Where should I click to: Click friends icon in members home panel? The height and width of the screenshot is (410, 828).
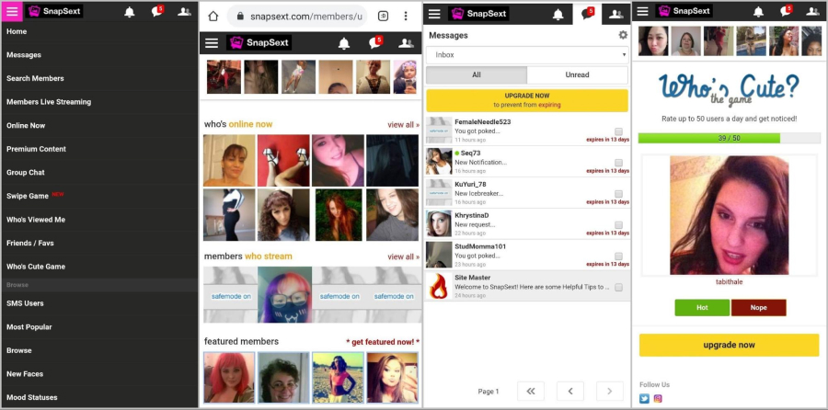[406, 43]
